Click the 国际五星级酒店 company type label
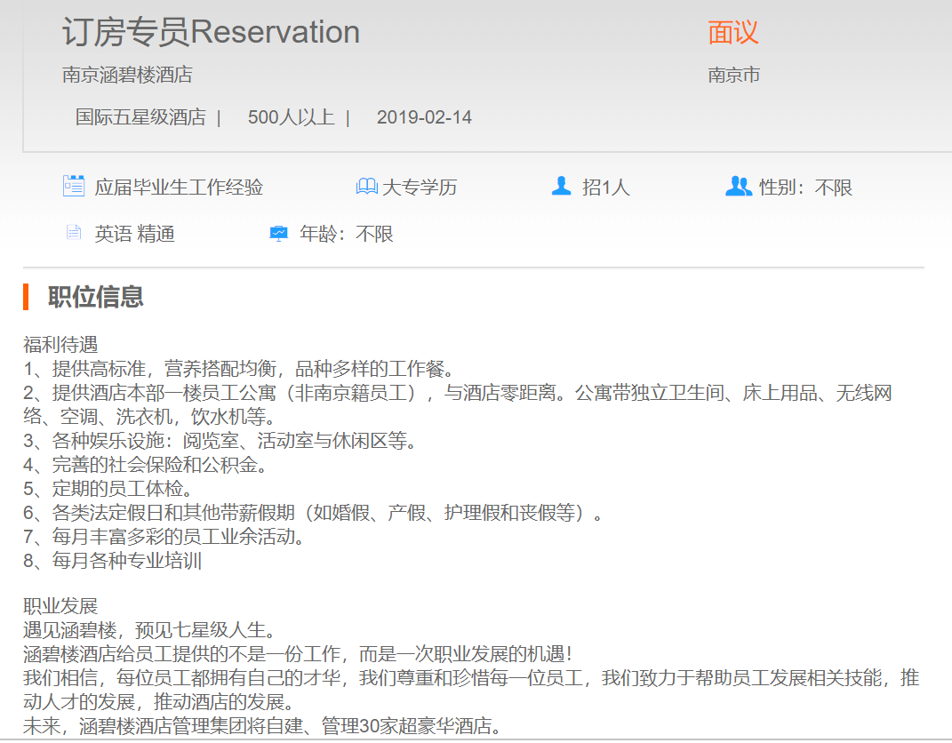The image size is (952, 743). 140,117
